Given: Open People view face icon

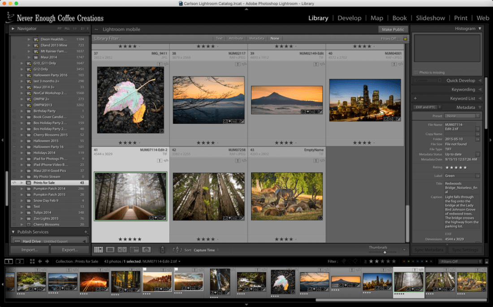Looking at the screenshot, I should [x=147, y=250].
